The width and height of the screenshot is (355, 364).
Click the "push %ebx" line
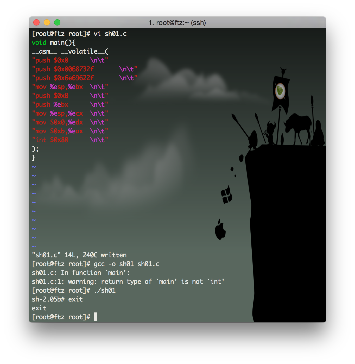point(70,105)
